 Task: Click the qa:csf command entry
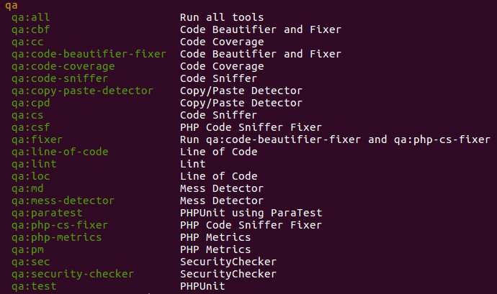pos(31,127)
